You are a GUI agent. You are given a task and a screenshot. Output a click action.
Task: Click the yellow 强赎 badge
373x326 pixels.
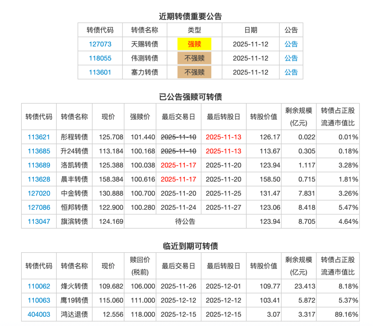point(194,44)
